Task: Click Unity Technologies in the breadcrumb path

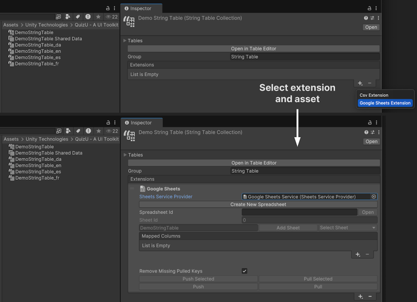Action: (x=46, y=25)
